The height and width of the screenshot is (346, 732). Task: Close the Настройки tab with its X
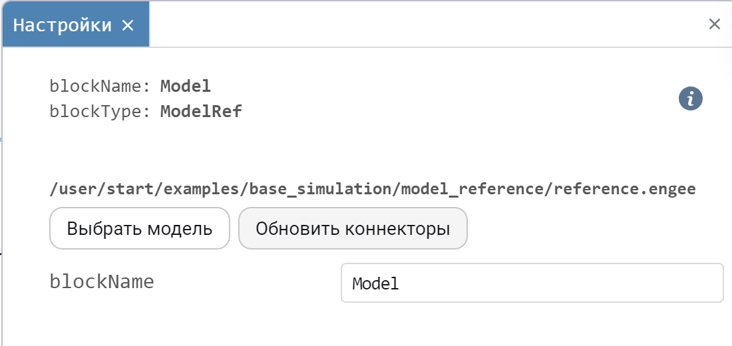[x=128, y=26]
